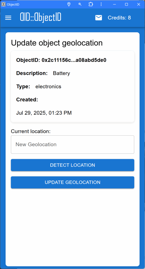The height and width of the screenshot is (269, 145).
Task: Maximize the ObjectID window
Action: pos(126,4)
